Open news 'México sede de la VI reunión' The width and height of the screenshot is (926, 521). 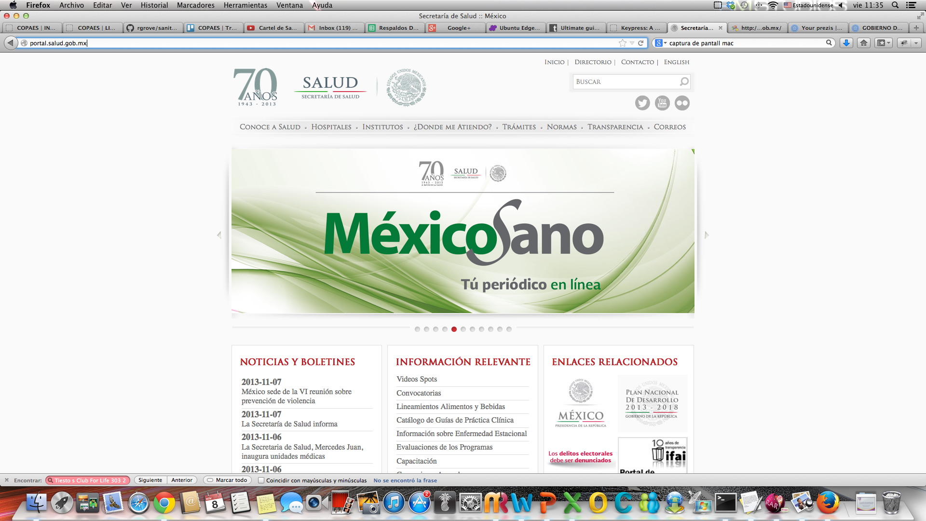[x=297, y=396]
